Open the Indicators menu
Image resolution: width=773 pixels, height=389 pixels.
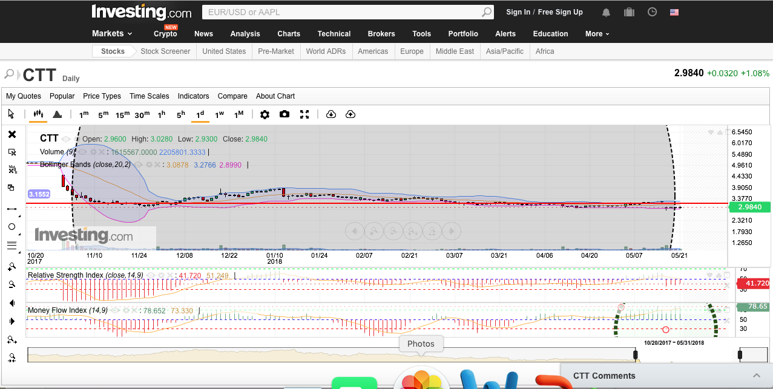coord(193,96)
